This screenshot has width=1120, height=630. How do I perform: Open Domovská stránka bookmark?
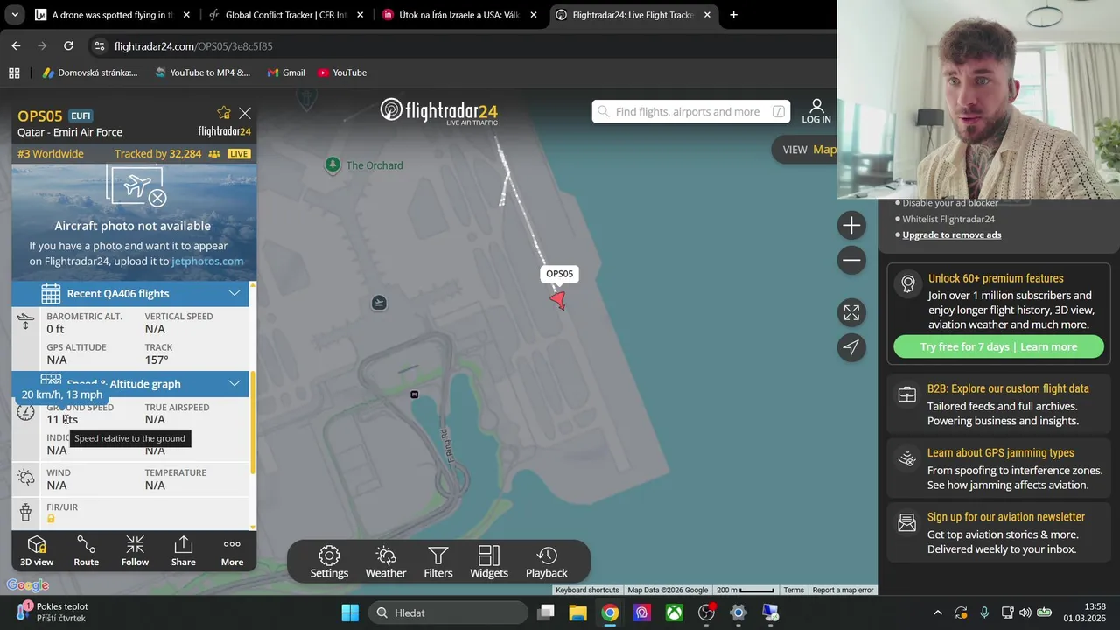coord(90,73)
